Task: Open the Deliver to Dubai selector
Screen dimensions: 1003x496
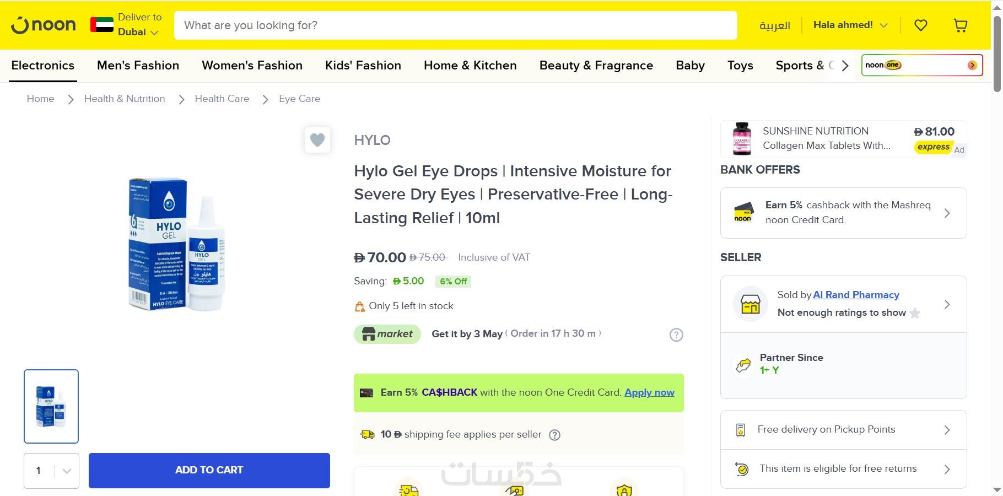Action: tap(139, 25)
